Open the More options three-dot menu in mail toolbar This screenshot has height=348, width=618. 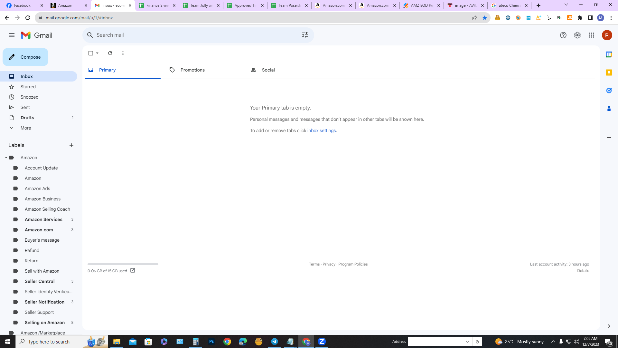pos(123,53)
